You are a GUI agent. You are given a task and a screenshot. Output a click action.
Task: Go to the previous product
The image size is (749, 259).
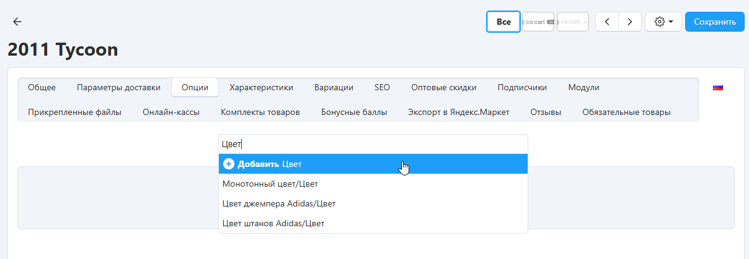tap(607, 22)
